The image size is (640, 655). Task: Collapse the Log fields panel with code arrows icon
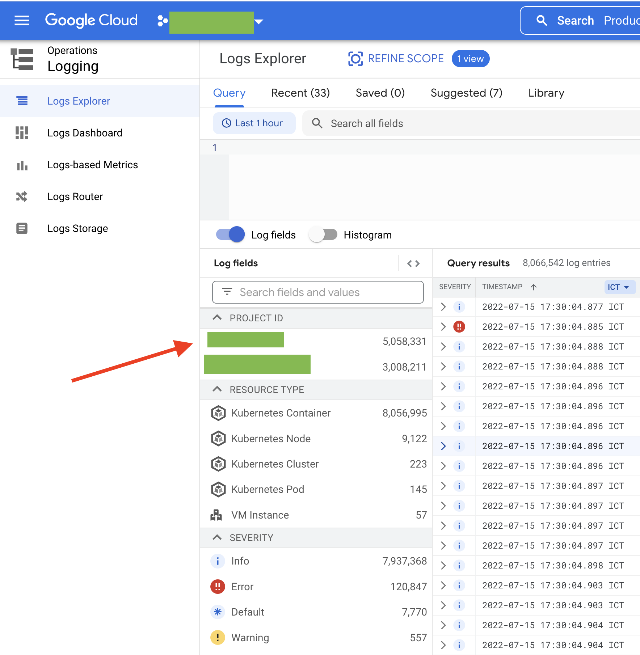pos(413,263)
